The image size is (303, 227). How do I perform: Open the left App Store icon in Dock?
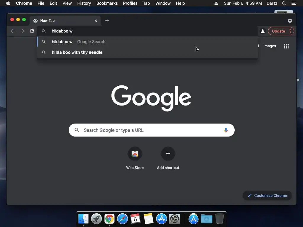161,219
